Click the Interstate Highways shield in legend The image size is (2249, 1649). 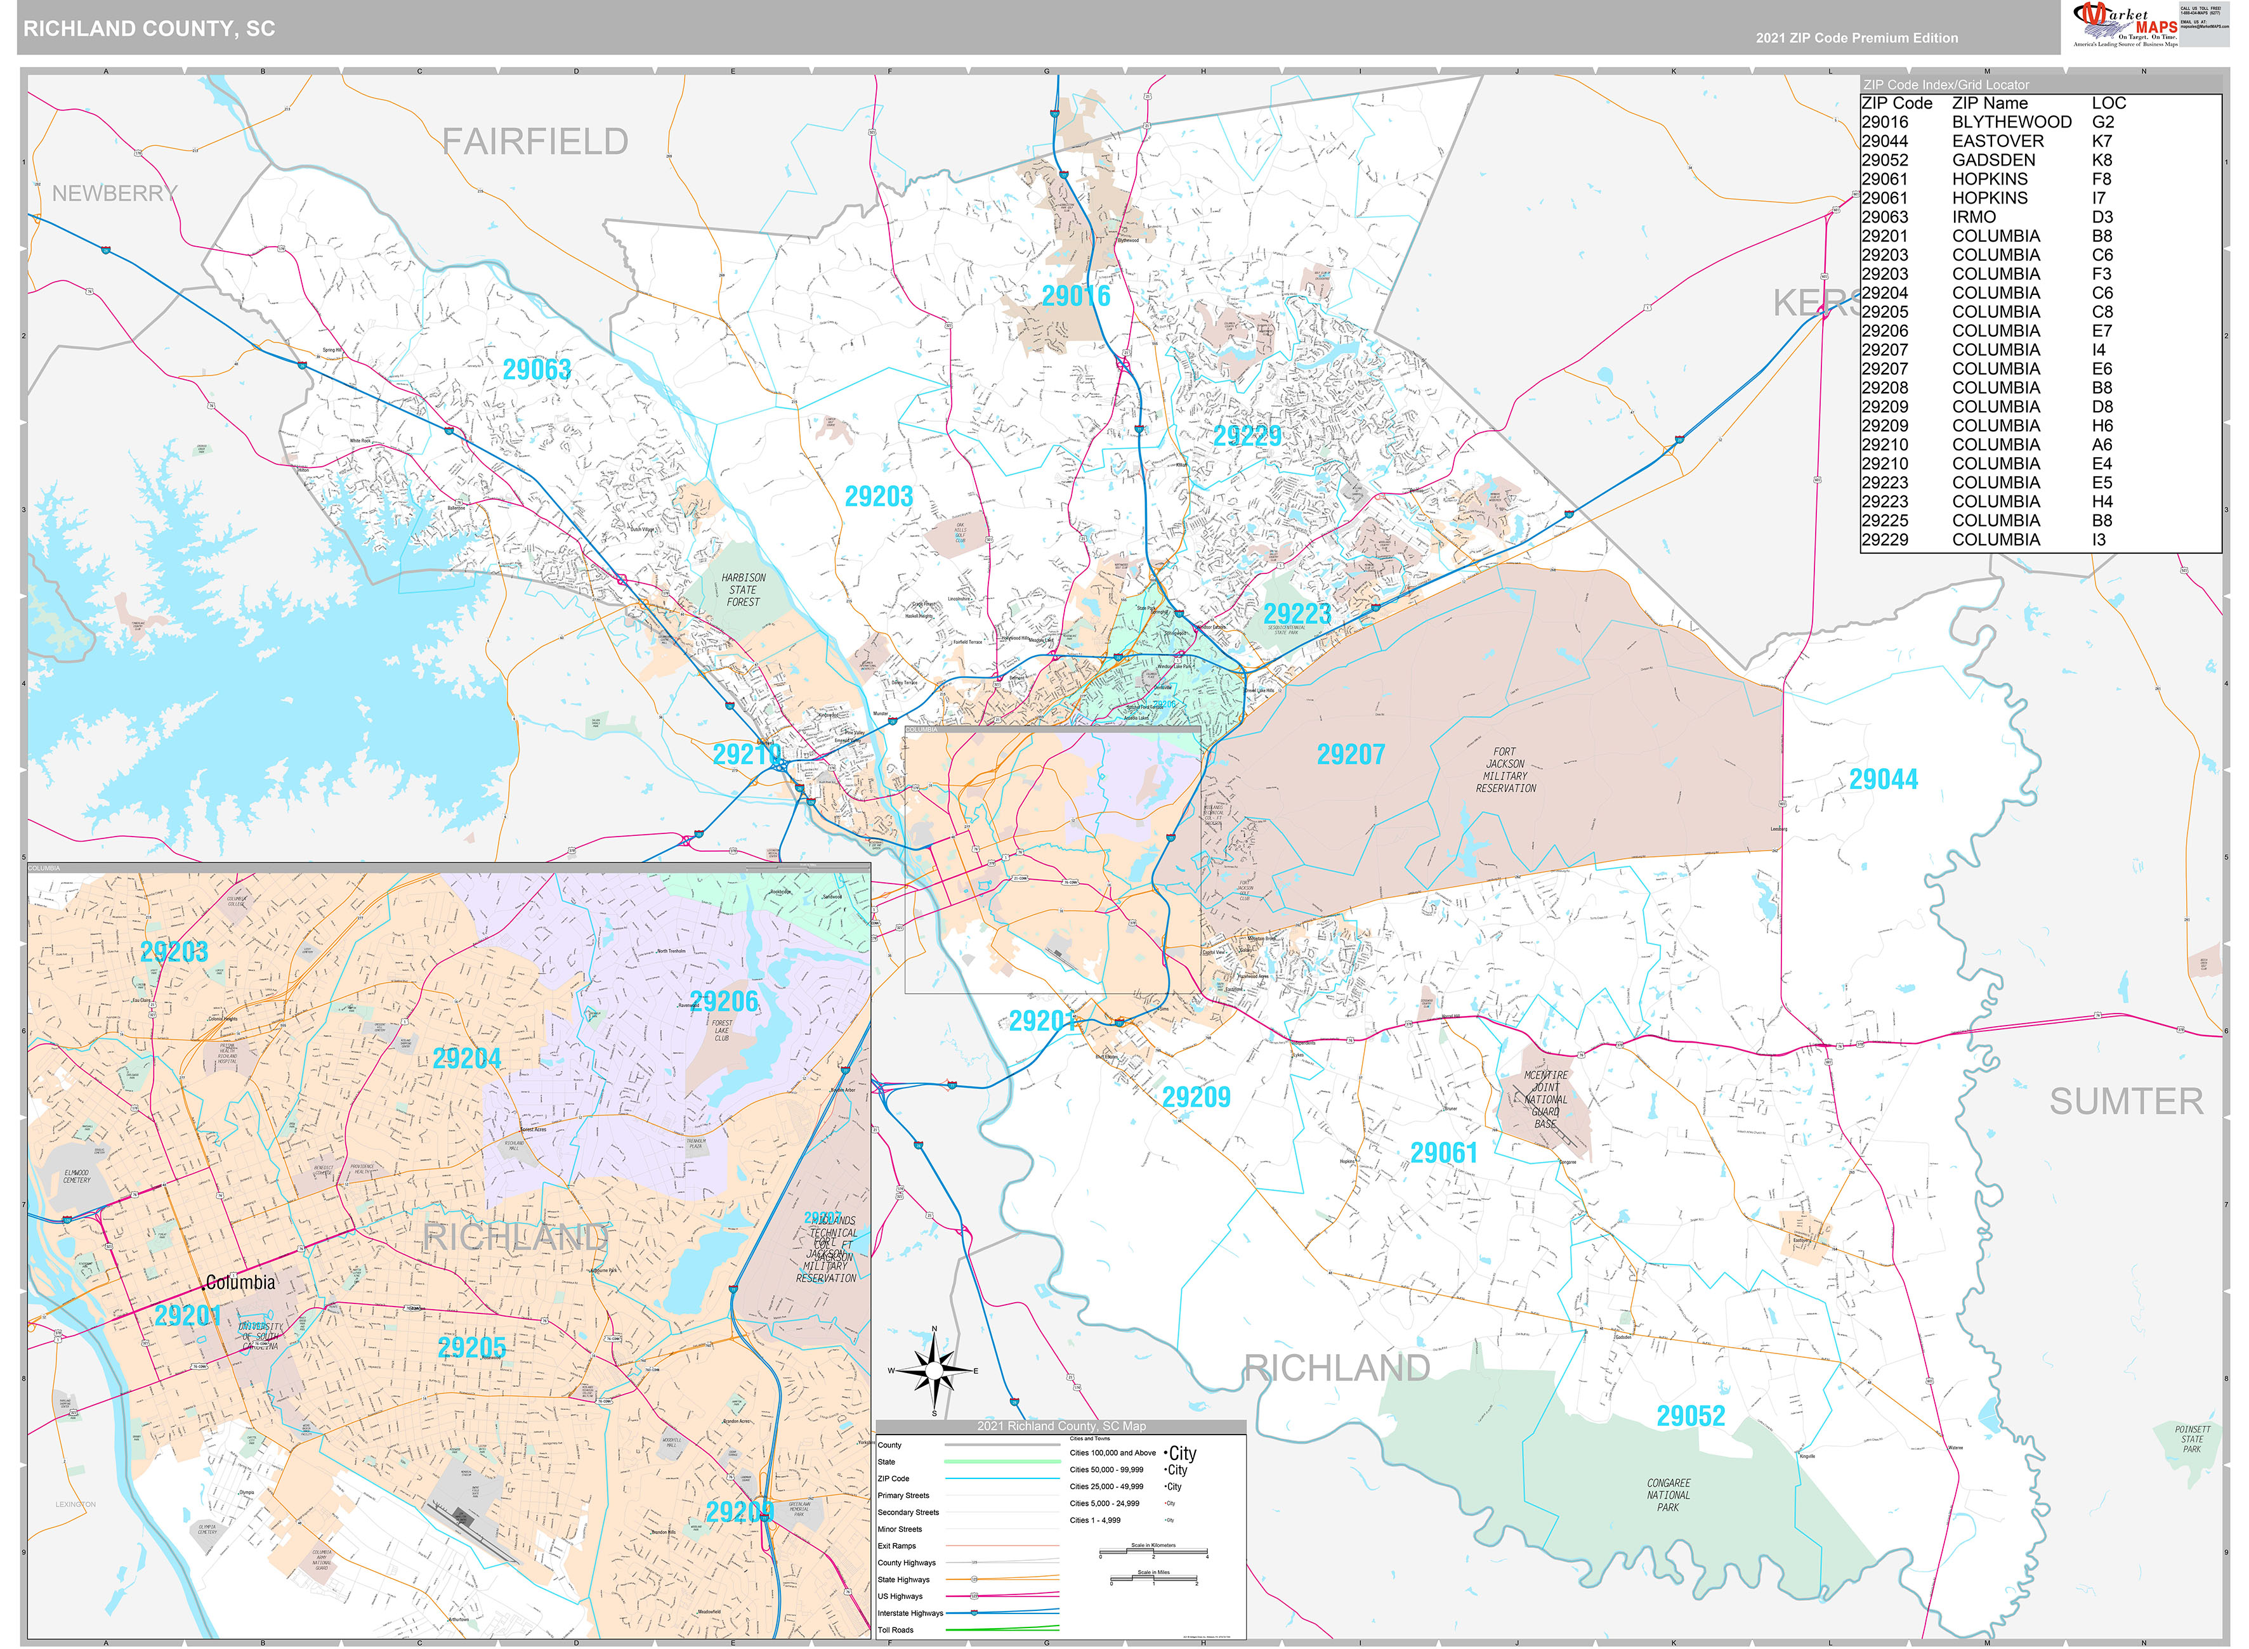pyautogui.click(x=974, y=1612)
